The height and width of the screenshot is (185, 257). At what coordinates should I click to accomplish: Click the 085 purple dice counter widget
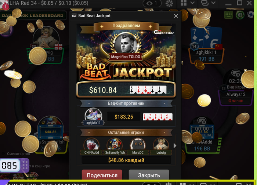tap(15, 165)
